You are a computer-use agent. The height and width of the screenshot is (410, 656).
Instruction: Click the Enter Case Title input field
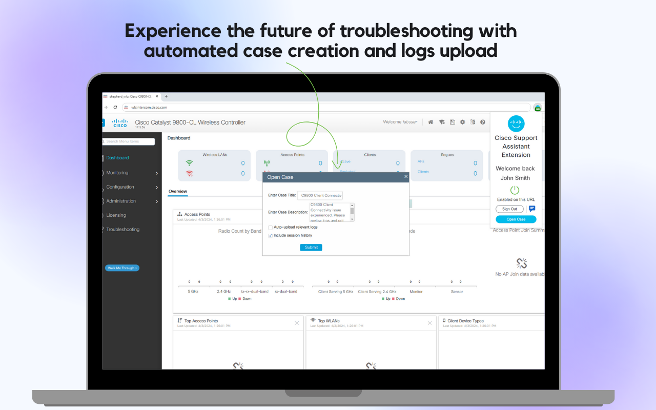[320, 195]
